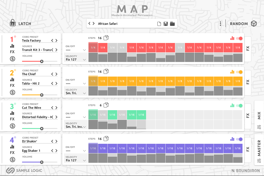Click the core 1 red volume slider
The image size is (264, 176).
click(40, 61)
